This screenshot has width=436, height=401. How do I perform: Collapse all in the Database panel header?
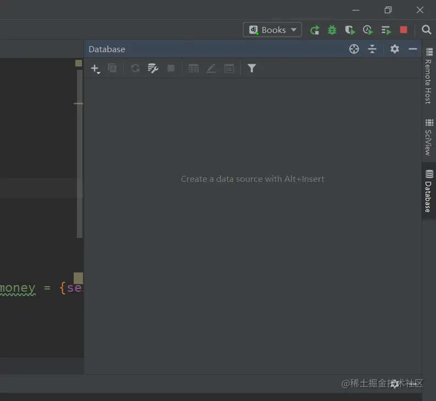point(372,49)
